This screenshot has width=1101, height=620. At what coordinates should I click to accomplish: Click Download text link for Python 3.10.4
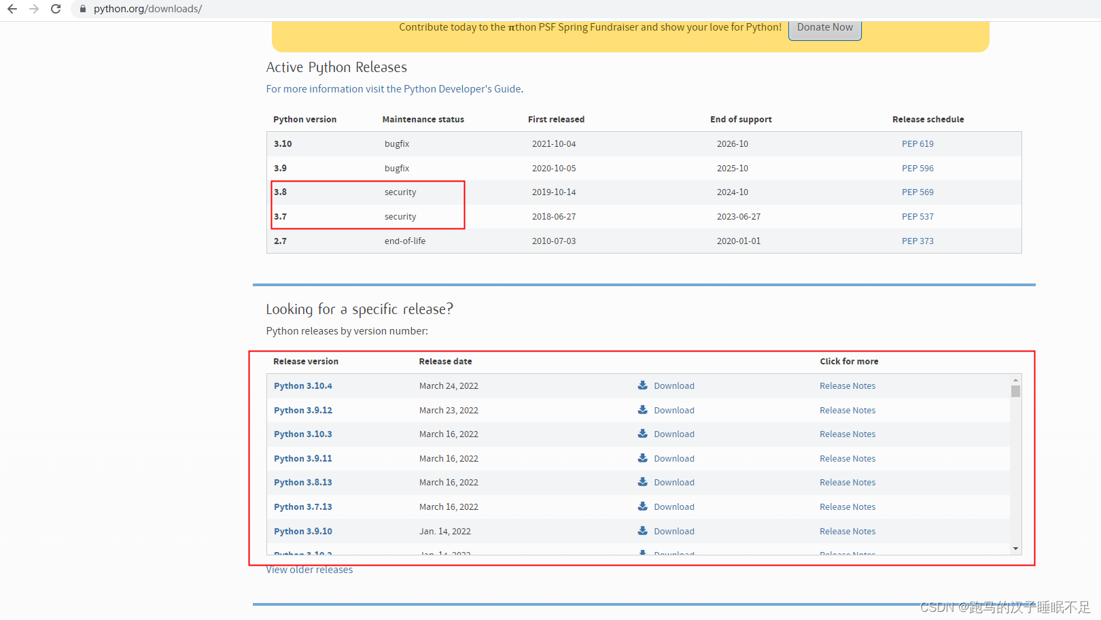674,386
